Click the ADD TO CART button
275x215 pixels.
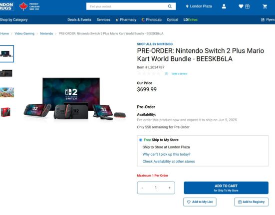[x=226, y=188]
